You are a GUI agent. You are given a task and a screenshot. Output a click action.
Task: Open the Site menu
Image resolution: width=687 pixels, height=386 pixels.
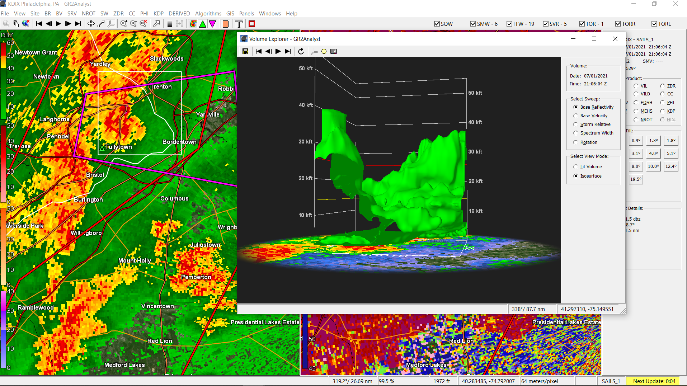[x=35, y=14]
